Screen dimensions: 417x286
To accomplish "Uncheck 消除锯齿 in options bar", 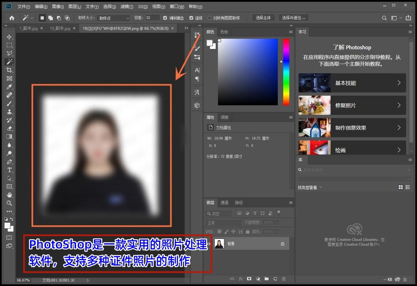I will click(x=165, y=18).
